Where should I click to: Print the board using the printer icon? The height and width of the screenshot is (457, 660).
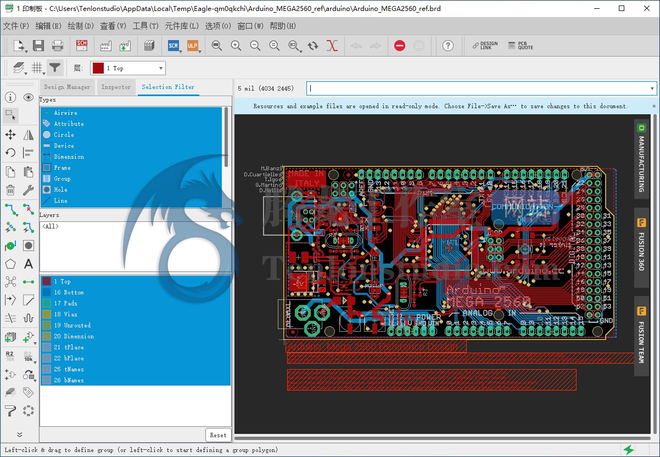[58, 46]
